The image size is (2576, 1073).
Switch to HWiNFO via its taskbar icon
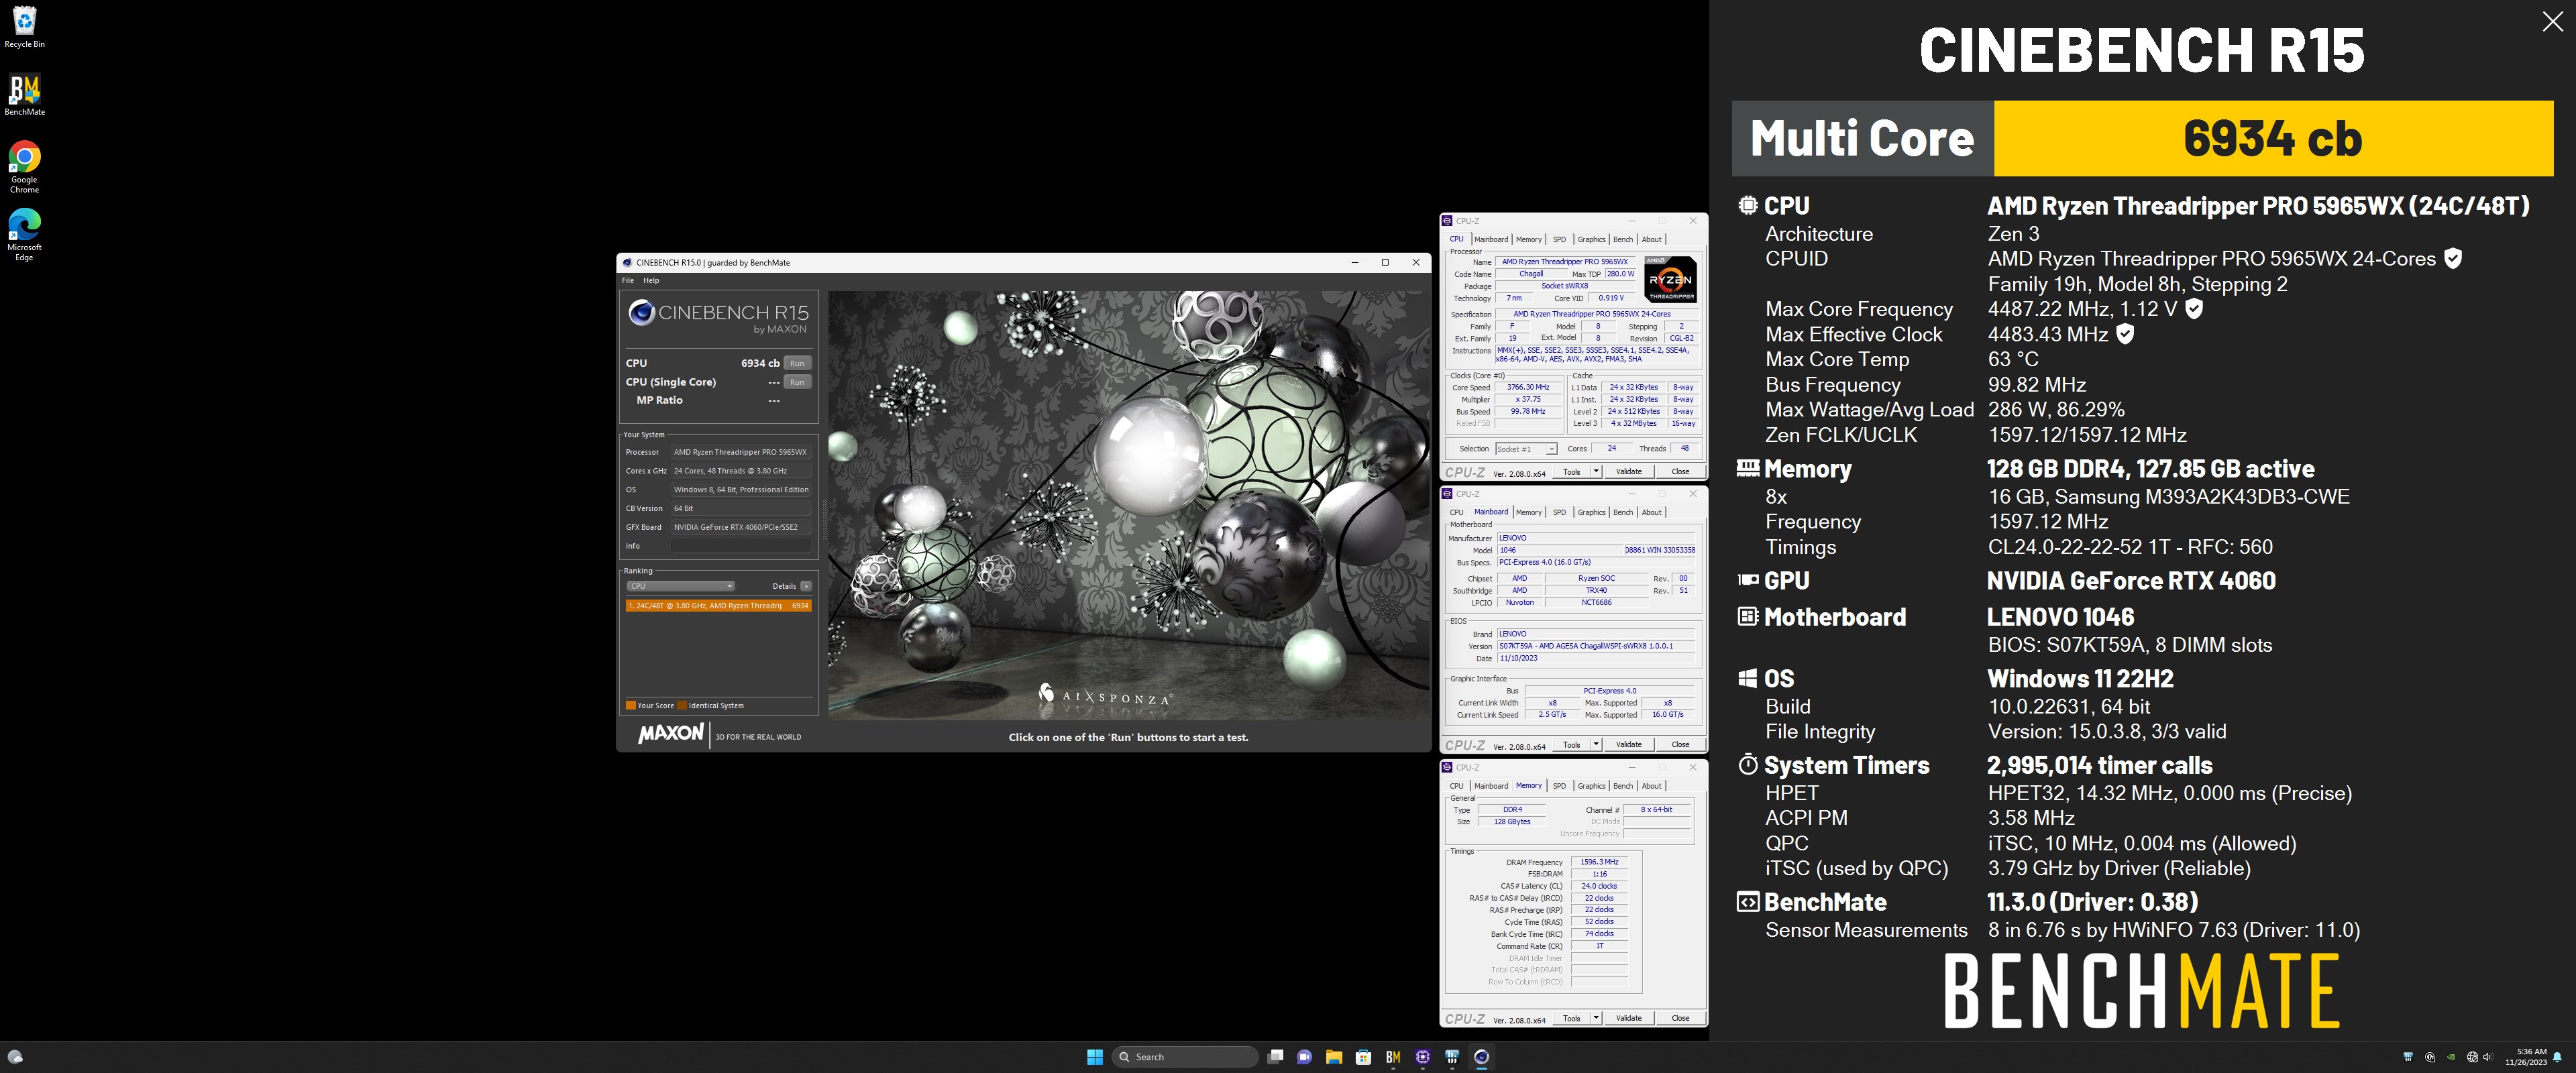click(1452, 1057)
